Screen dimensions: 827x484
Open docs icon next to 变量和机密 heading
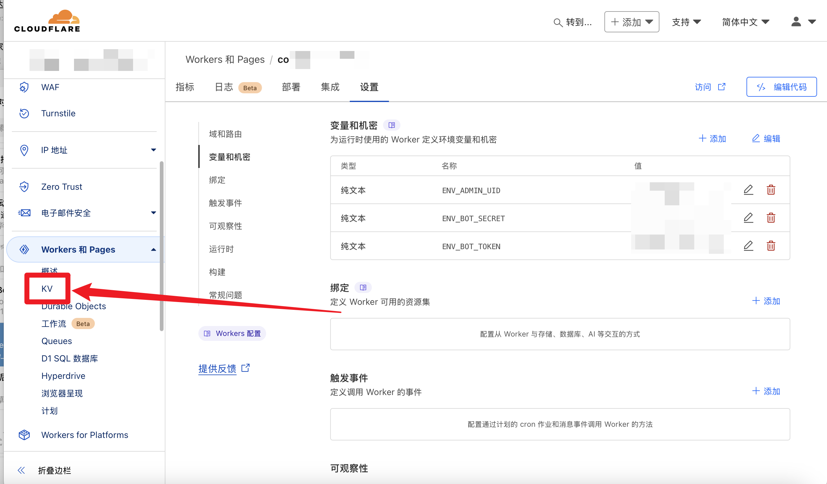391,125
